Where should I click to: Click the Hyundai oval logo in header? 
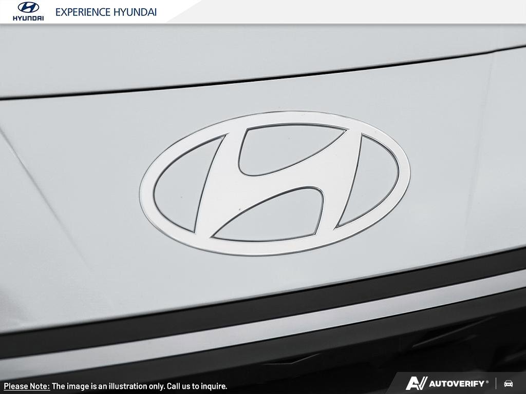click(28, 8)
